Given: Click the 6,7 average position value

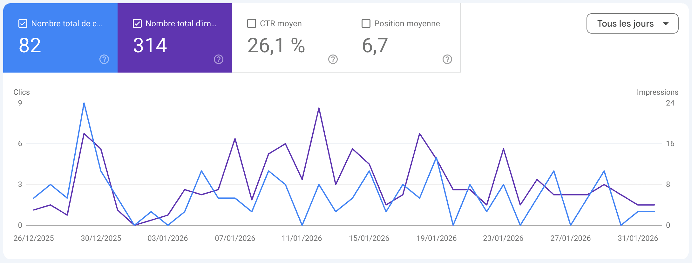Looking at the screenshot, I should pyautogui.click(x=375, y=45).
